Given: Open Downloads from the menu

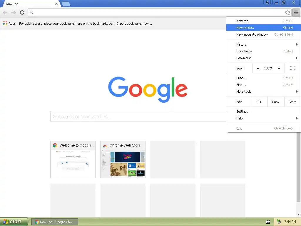Looking at the screenshot, I should pos(263,51).
